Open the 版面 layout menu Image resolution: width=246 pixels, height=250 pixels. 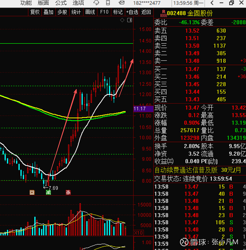tap(43, 3)
